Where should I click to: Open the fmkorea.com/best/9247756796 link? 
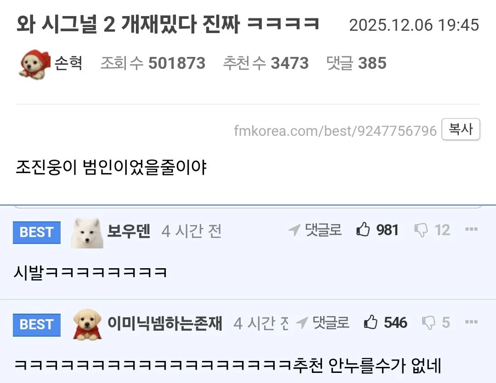click(335, 131)
